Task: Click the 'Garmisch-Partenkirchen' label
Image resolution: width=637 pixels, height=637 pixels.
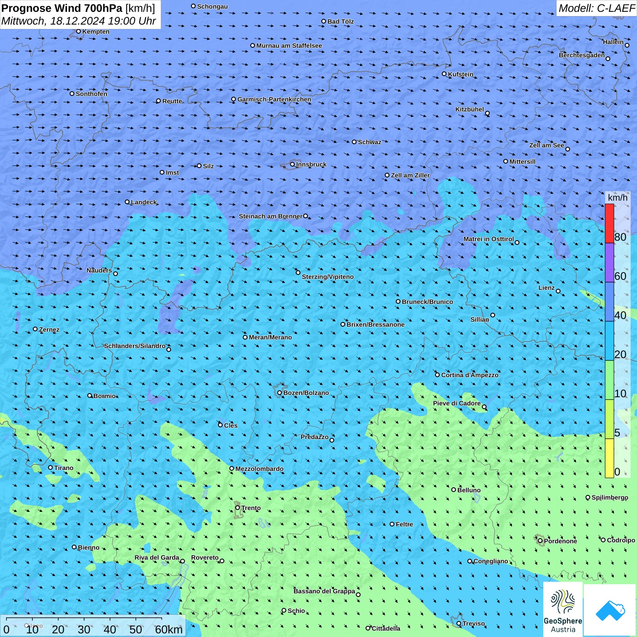Action: (274, 99)
